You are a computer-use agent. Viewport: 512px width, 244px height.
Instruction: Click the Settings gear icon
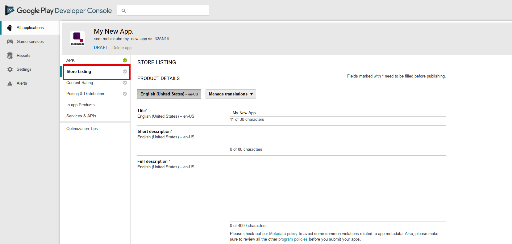click(x=10, y=69)
